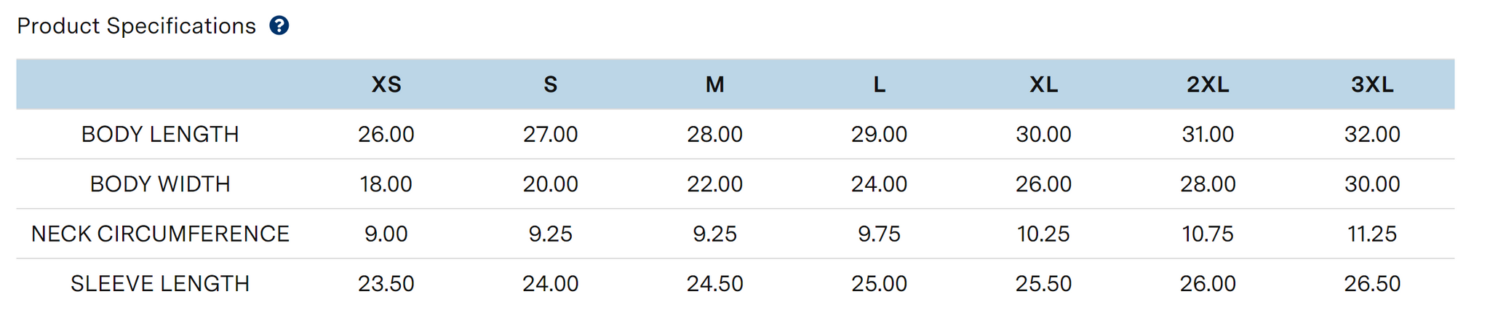Select the SLEEVE LENGTH row label
This screenshot has height=329, width=1490.
tap(160, 283)
